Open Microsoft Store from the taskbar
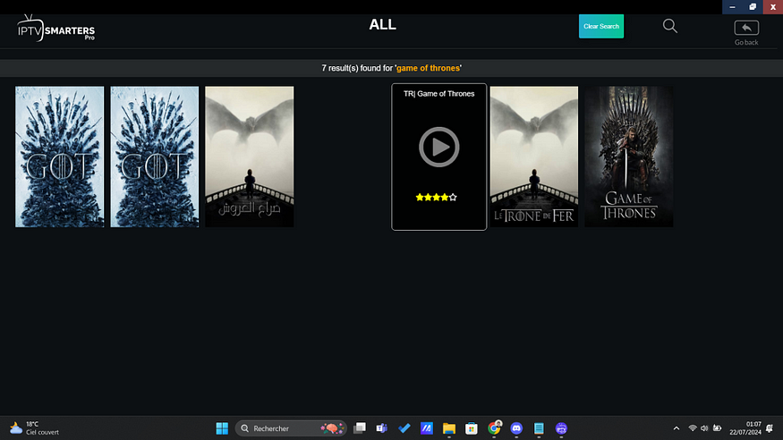 [x=472, y=428]
